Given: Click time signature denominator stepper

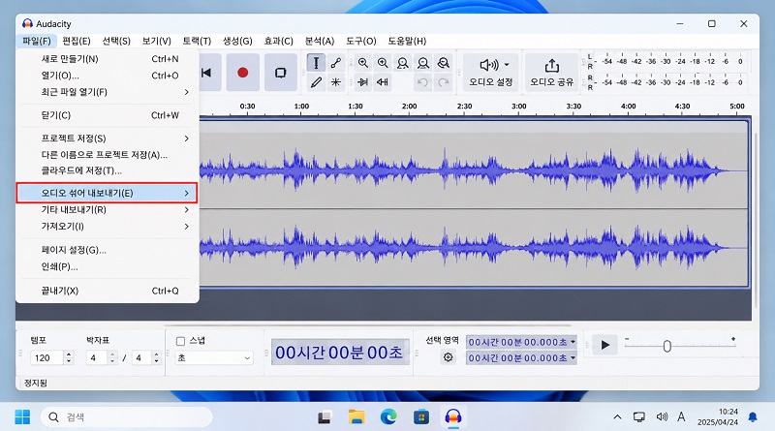Looking at the screenshot, I should pos(156,357).
